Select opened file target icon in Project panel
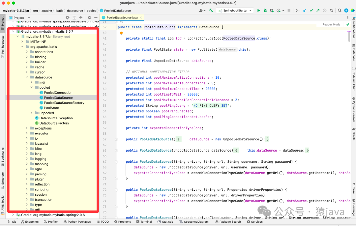 click(68, 17)
